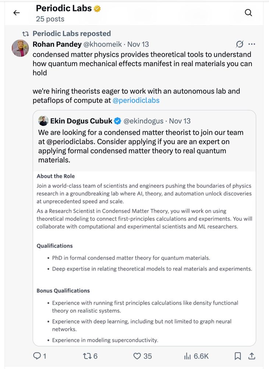The image size is (269, 369).
Task: Open the post's three-dot more menu
Action: [x=252, y=44]
